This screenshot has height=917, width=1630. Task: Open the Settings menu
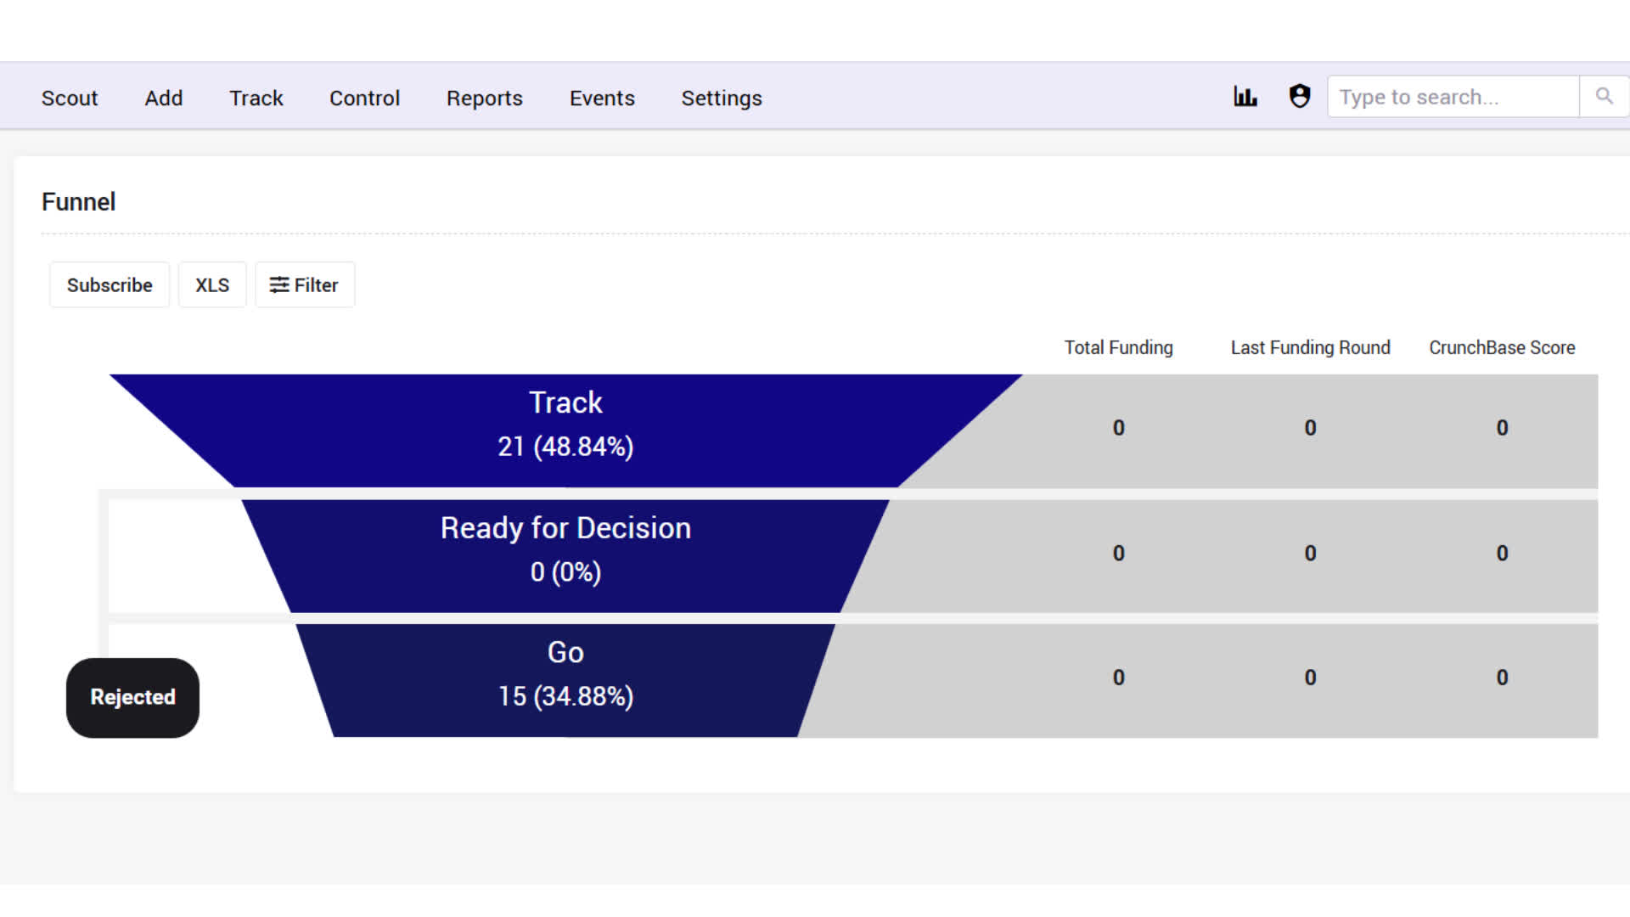point(722,98)
